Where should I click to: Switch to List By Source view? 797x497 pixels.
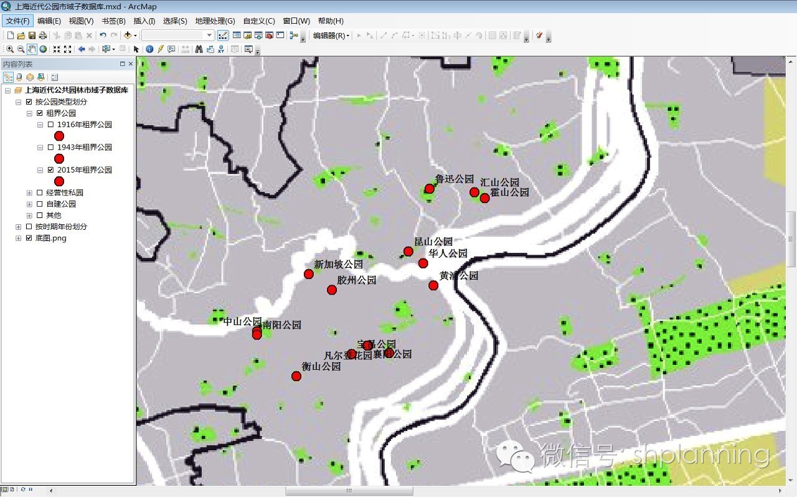19,77
